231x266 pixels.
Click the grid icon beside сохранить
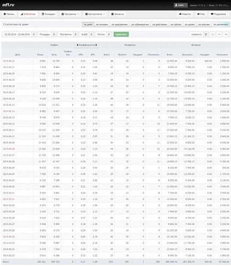pyautogui.click(x=206, y=35)
